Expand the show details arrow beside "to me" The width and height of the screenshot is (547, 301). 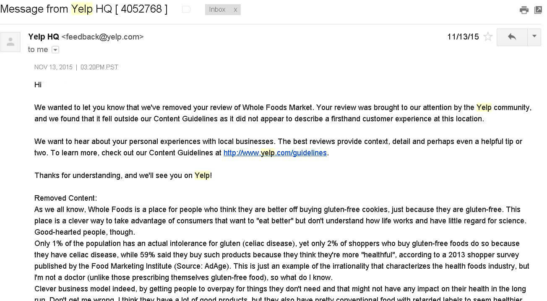(55, 50)
